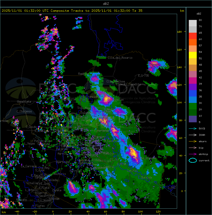
Task: Click the 'V_Flores' place label
Action: coord(38,206)
